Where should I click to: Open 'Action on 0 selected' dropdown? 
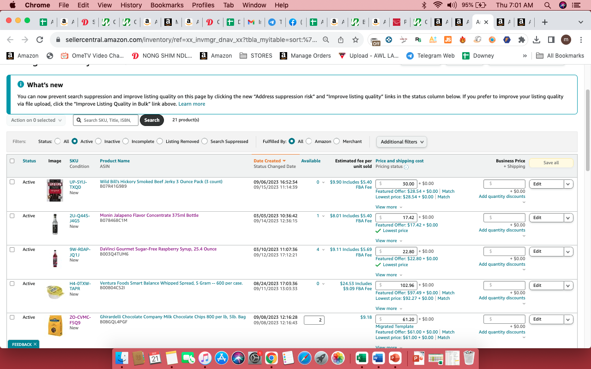36,120
